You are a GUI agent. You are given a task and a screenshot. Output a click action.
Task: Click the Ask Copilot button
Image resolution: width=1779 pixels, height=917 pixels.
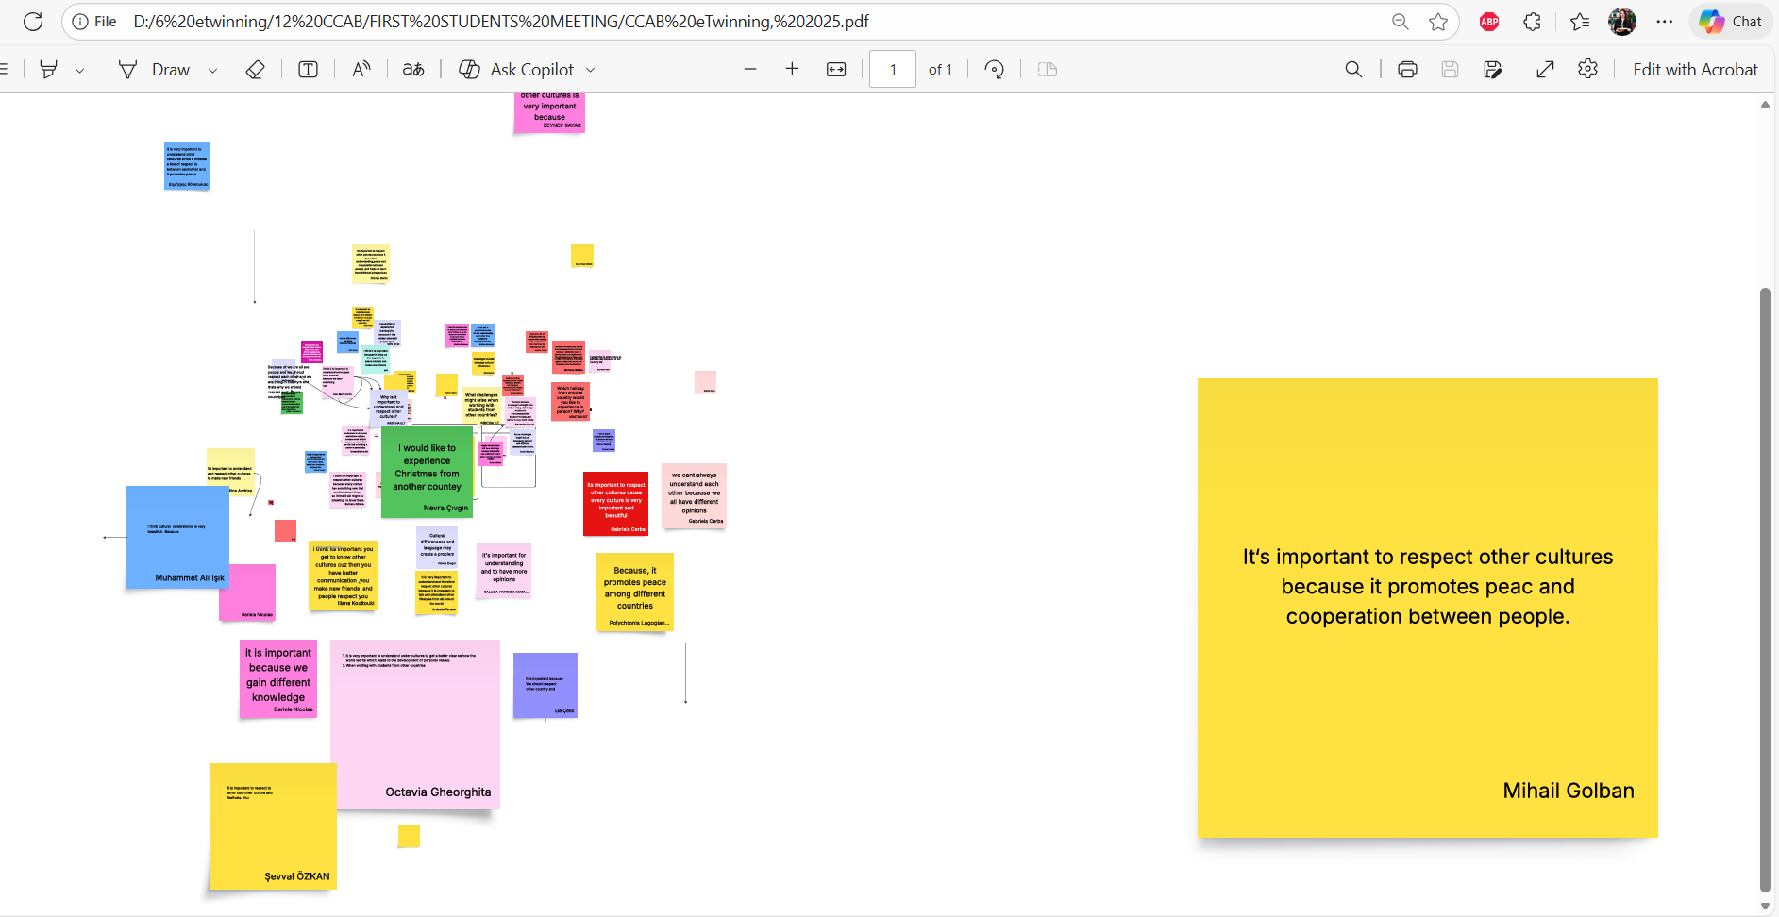point(517,70)
